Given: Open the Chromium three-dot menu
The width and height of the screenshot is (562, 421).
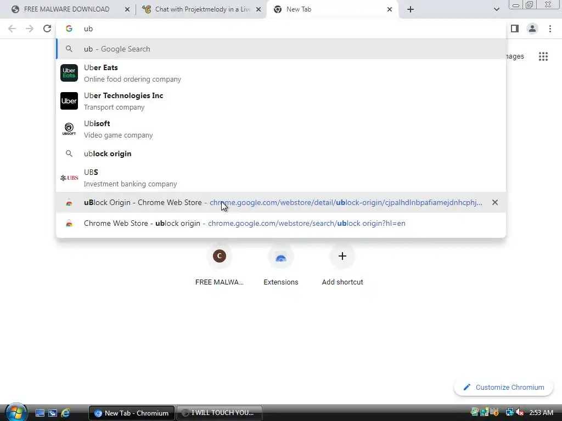Looking at the screenshot, I should pyautogui.click(x=550, y=29).
